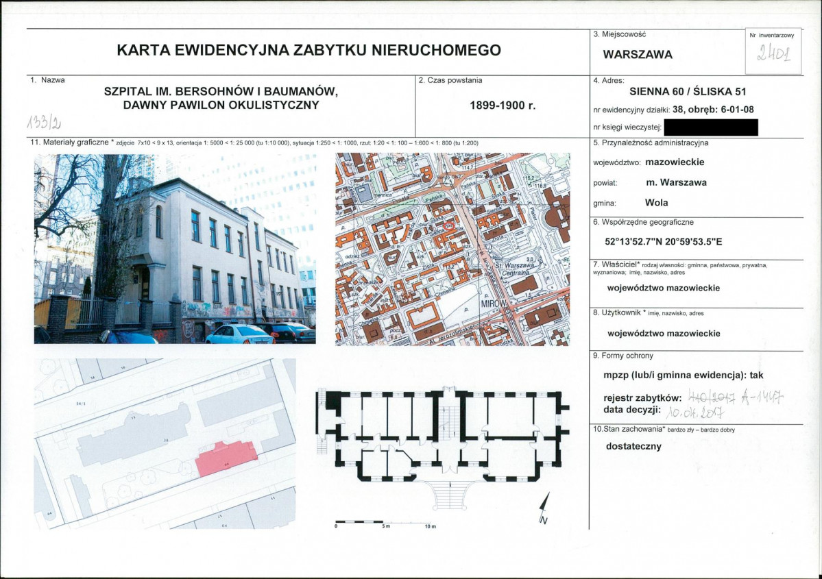Click the 'MIRÓW' label on the map

click(494, 304)
